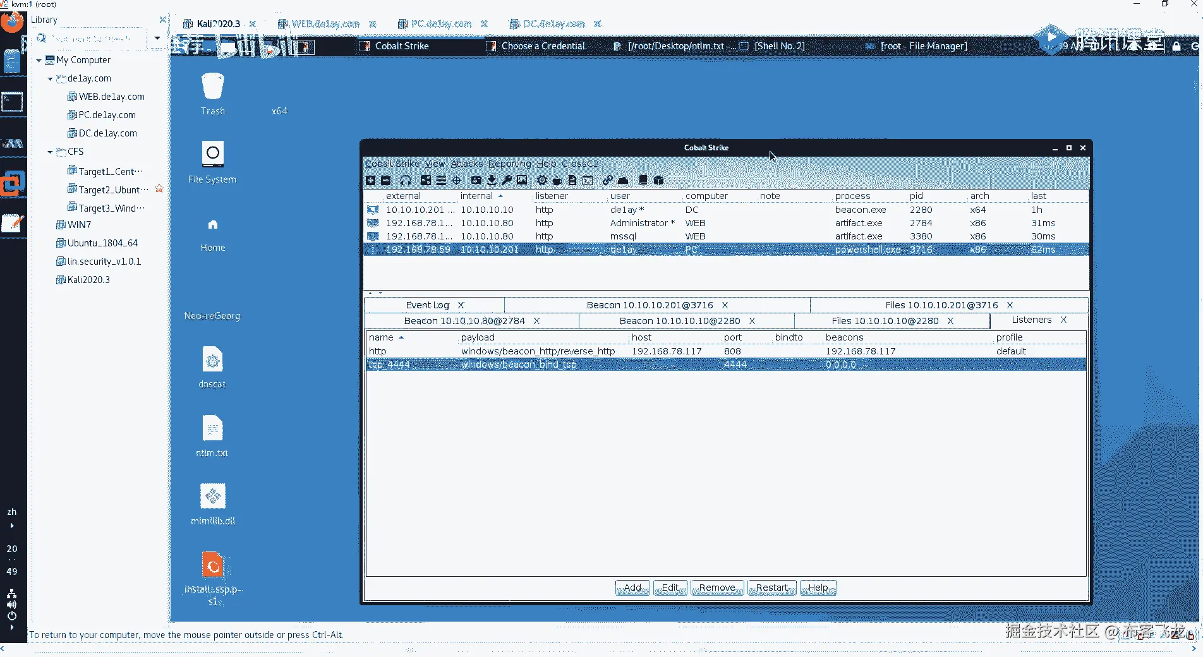Screen dimensions: 1203x657
Task: Open the View menu
Action: (x=435, y=164)
